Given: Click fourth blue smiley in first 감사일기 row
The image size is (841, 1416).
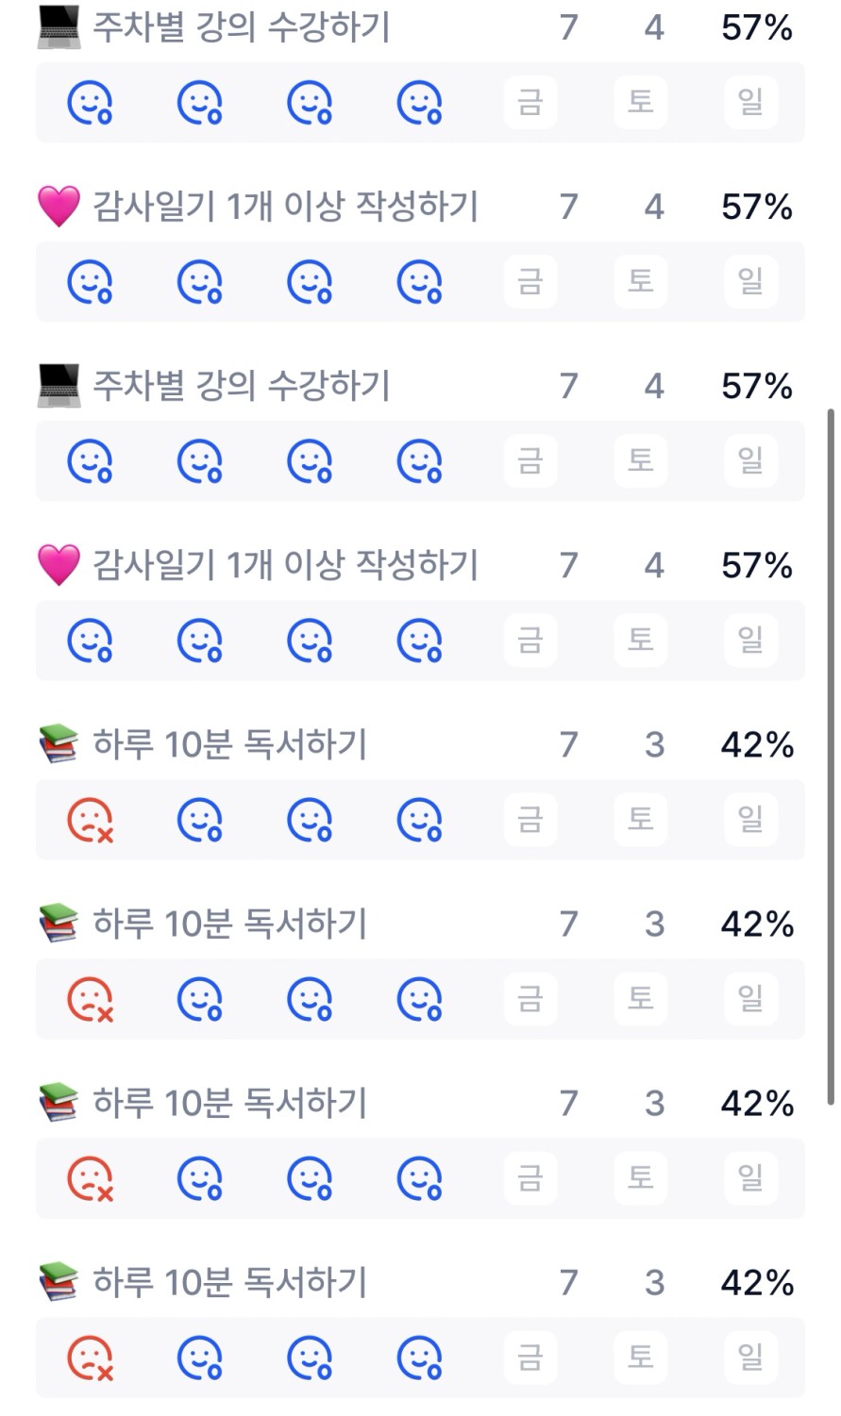Looking at the screenshot, I should pyautogui.click(x=420, y=282).
